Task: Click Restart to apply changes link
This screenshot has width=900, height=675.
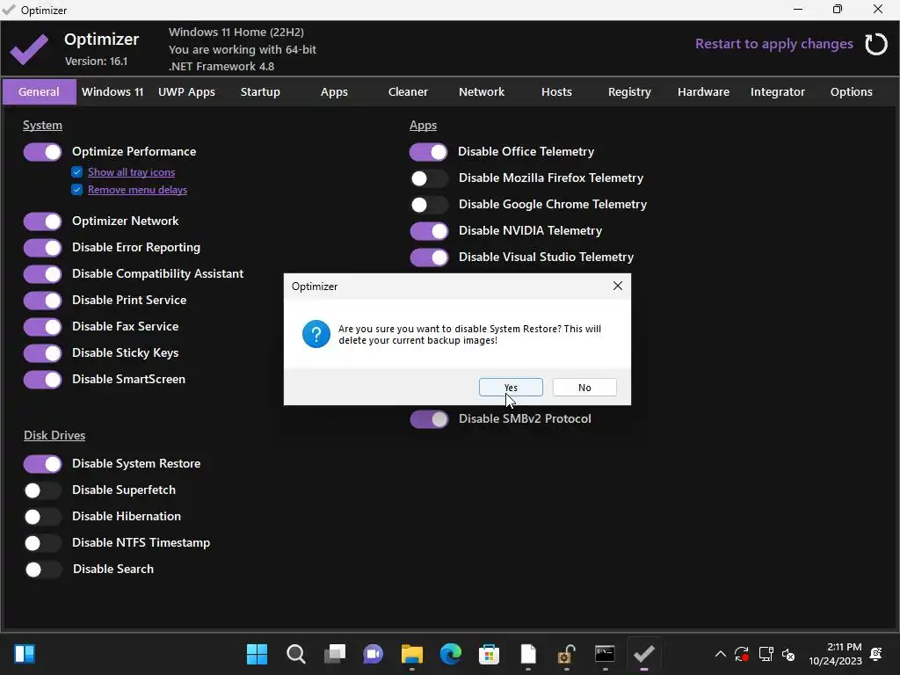Action: click(773, 44)
